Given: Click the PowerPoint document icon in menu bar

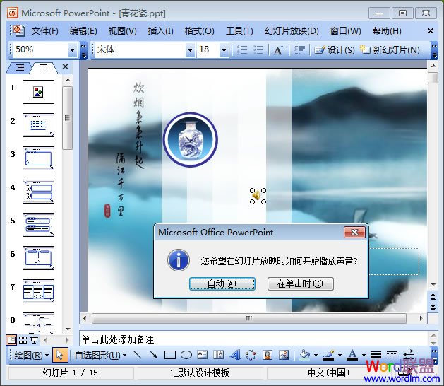Looking at the screenshot, I should tap(19, 30).
